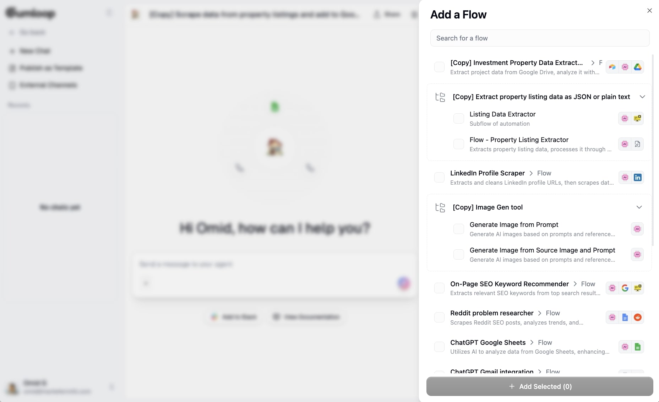
Task: Click the Google Docs icon on Reddit problem researcher
Action: point(625,317)
